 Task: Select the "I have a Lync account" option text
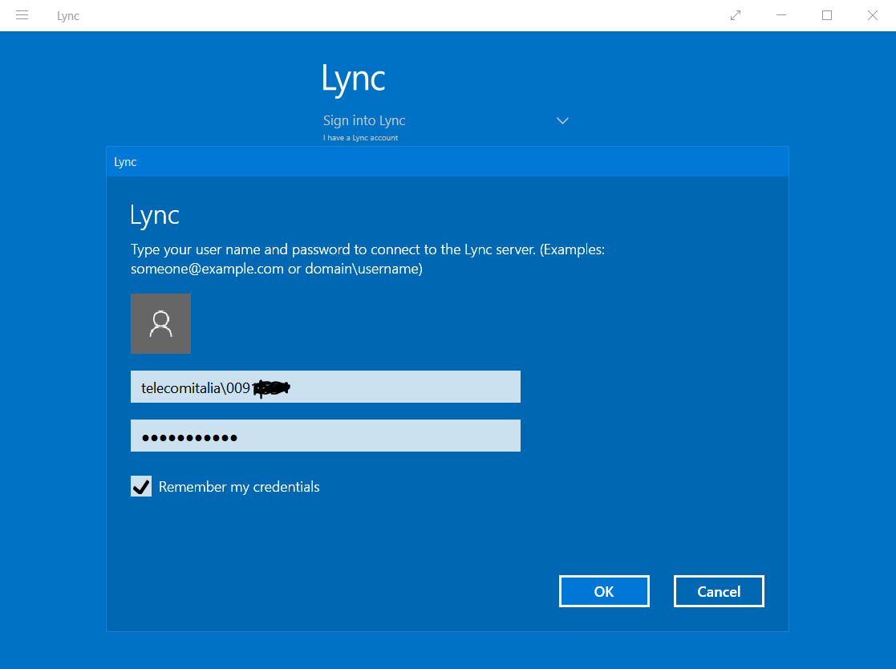(x=360, y=138)
